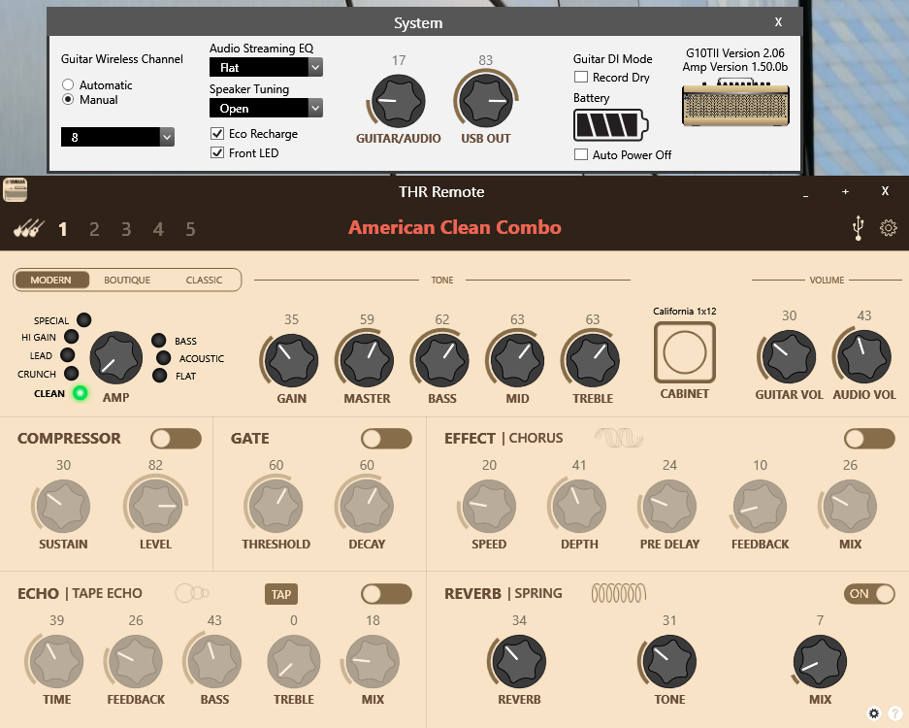The width and height of the screenshot is (909, 728).
Task: Open the guitar tuner icon
Action: (x=28, y=228)
